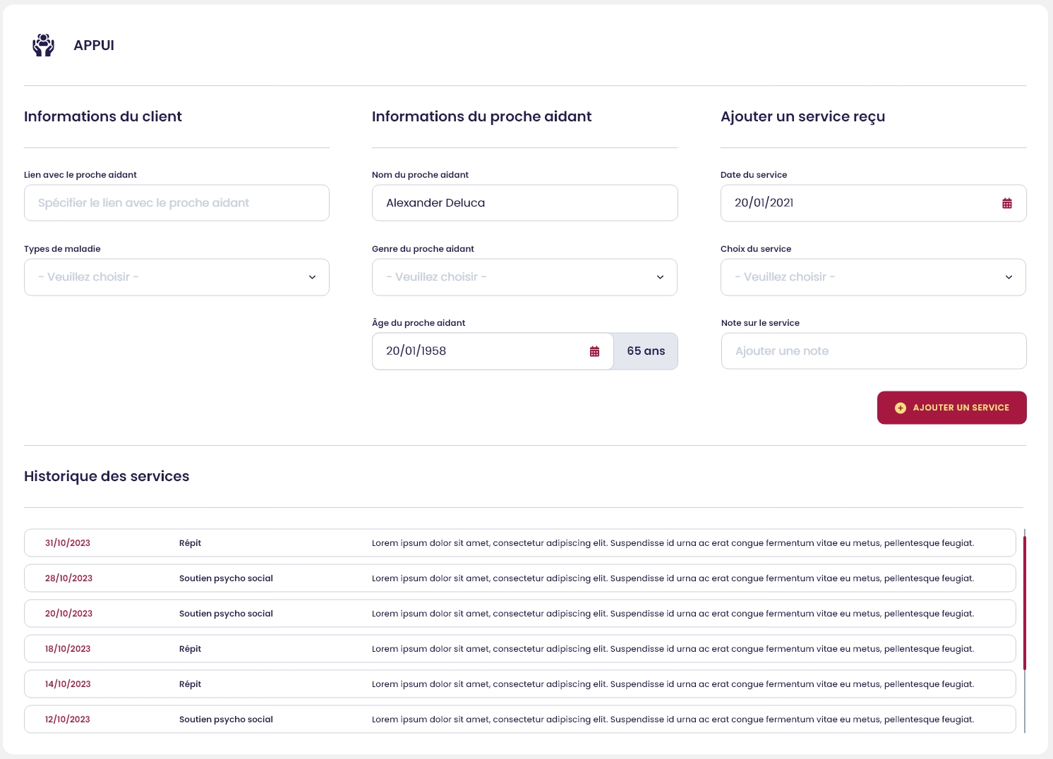Click the birth date field showing 20/01/1958
Viewport: 1053px width, 759px height.
point(480,351)
